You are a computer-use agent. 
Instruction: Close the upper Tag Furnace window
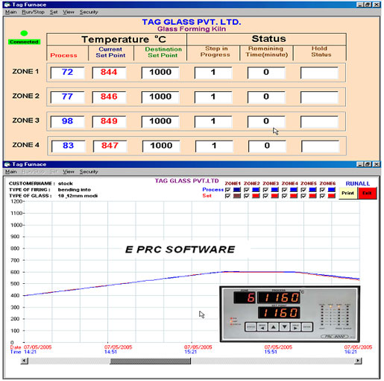[377, 4]
